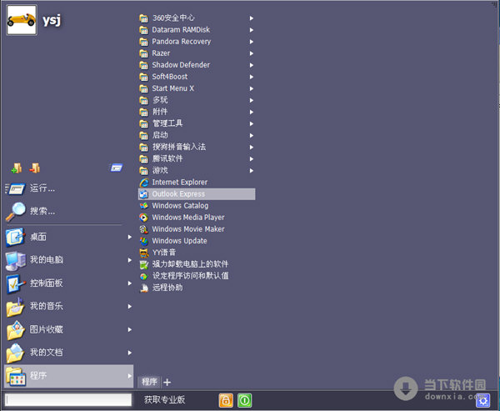Open the Windows Catalog icon

pos(144,205)
